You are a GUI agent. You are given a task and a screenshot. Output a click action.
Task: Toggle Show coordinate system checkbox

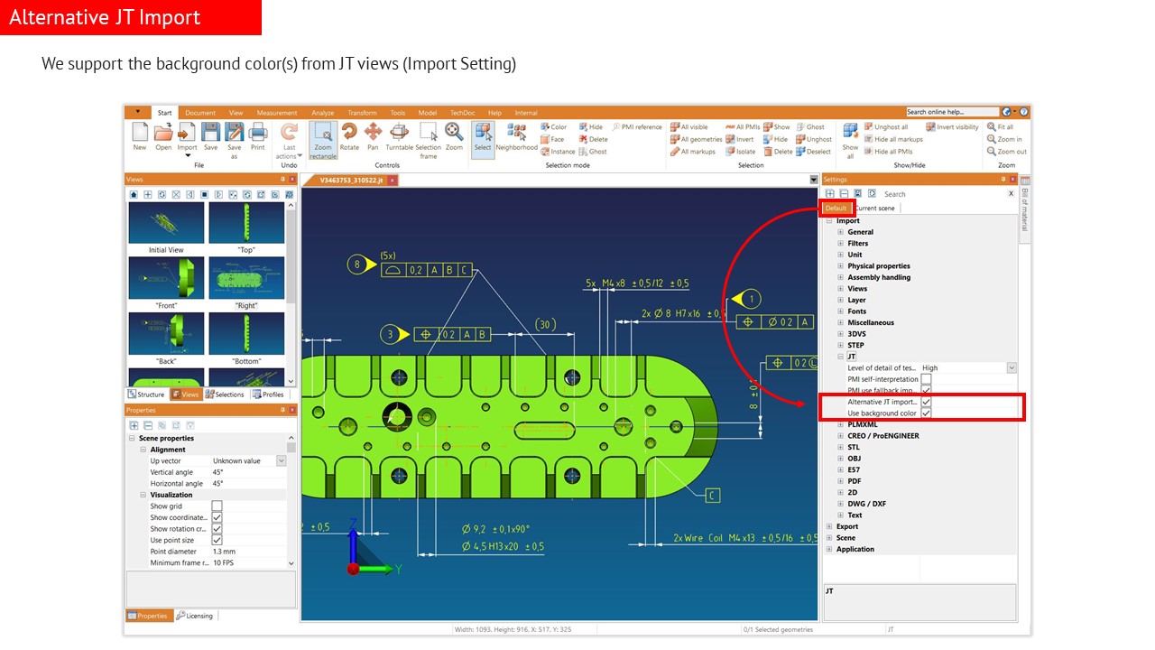point(217,517)
